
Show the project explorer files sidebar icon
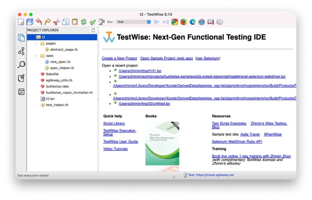click(x=21, y=38)
